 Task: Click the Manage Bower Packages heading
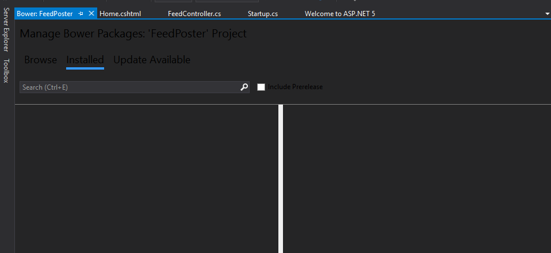click(x=133, y=34)
